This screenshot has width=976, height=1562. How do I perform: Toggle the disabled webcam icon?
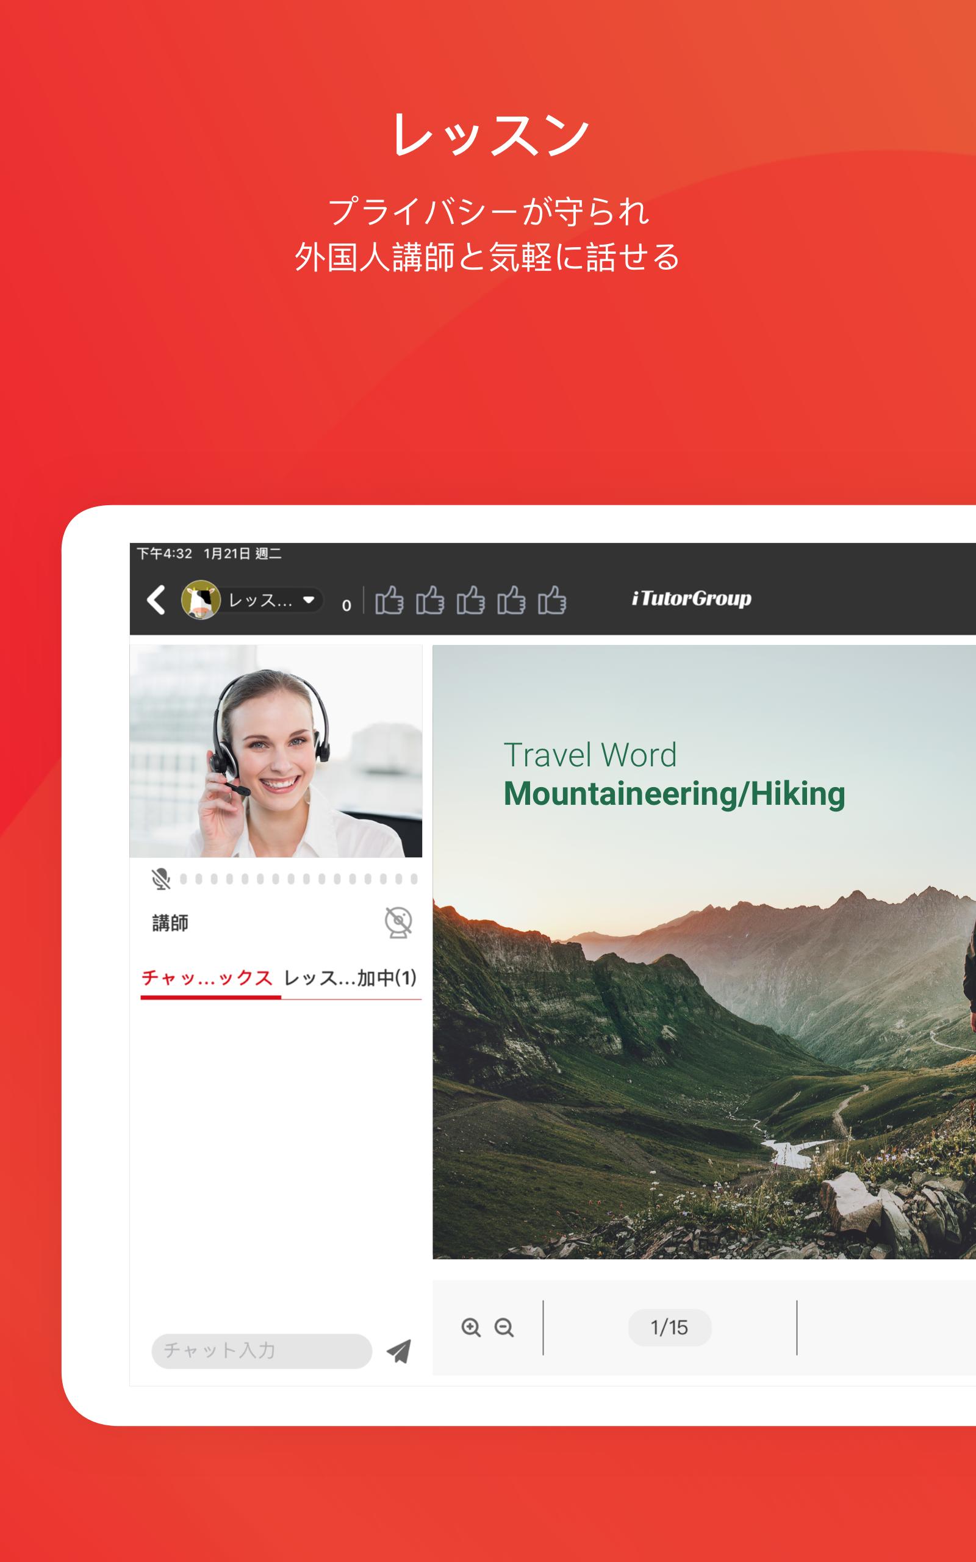(x=398, y=922)
